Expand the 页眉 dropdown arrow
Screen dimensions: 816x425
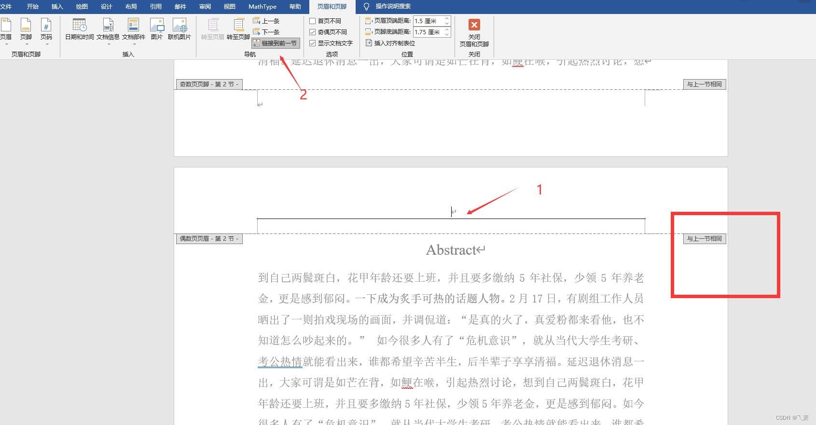click(6, 44)
